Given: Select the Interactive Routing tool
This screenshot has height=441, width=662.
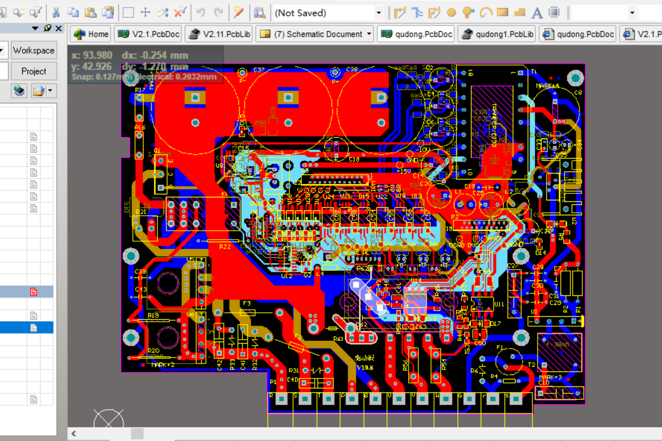Looking at the screenshot, I should click(x=401, y=12).
